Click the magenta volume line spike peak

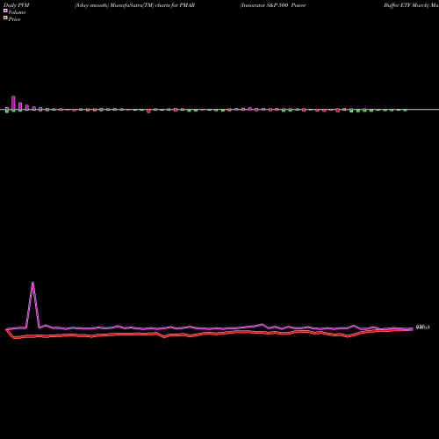[x=32, y=283]
